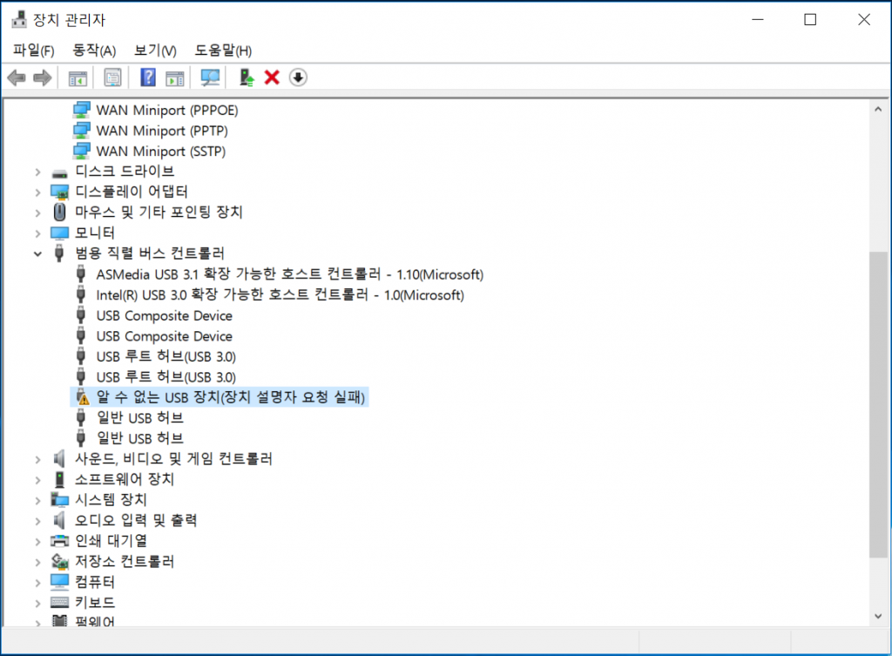Click the Update driver toolbar icon
This screenshot has width=892, height=656.
tap(247, 78)
